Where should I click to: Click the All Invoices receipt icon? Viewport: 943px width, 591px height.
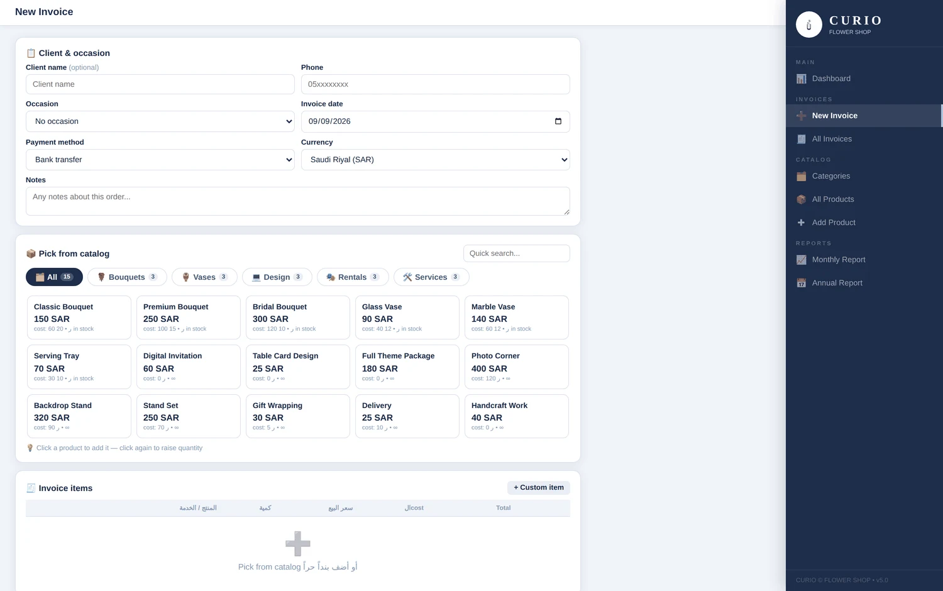click(x=801, y=139)
